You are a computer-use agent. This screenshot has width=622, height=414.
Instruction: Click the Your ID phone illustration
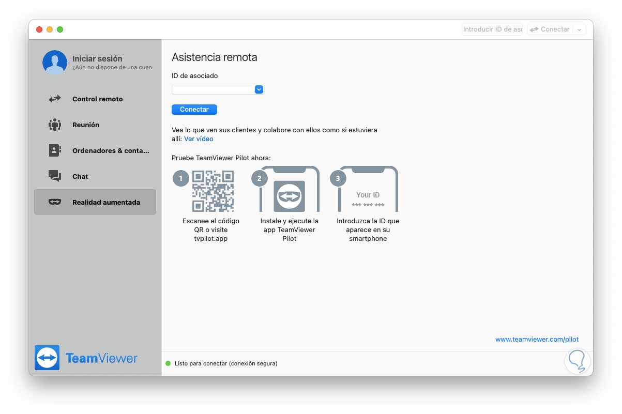point(368,189)
